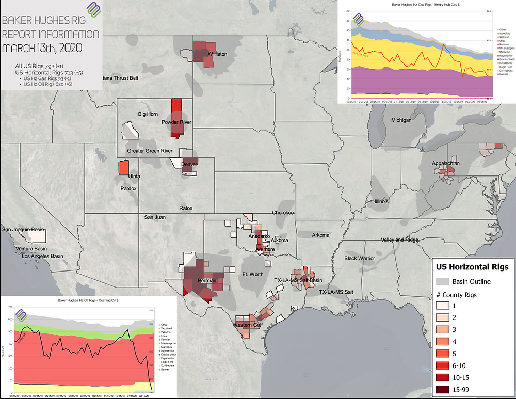Select the legend swatch for 5 county rigs
516x399 pixels.
(x=442, y=354)
